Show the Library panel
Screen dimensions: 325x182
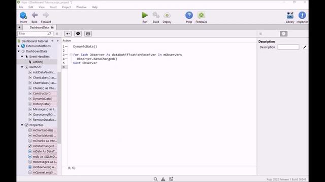tap(290, 15)
